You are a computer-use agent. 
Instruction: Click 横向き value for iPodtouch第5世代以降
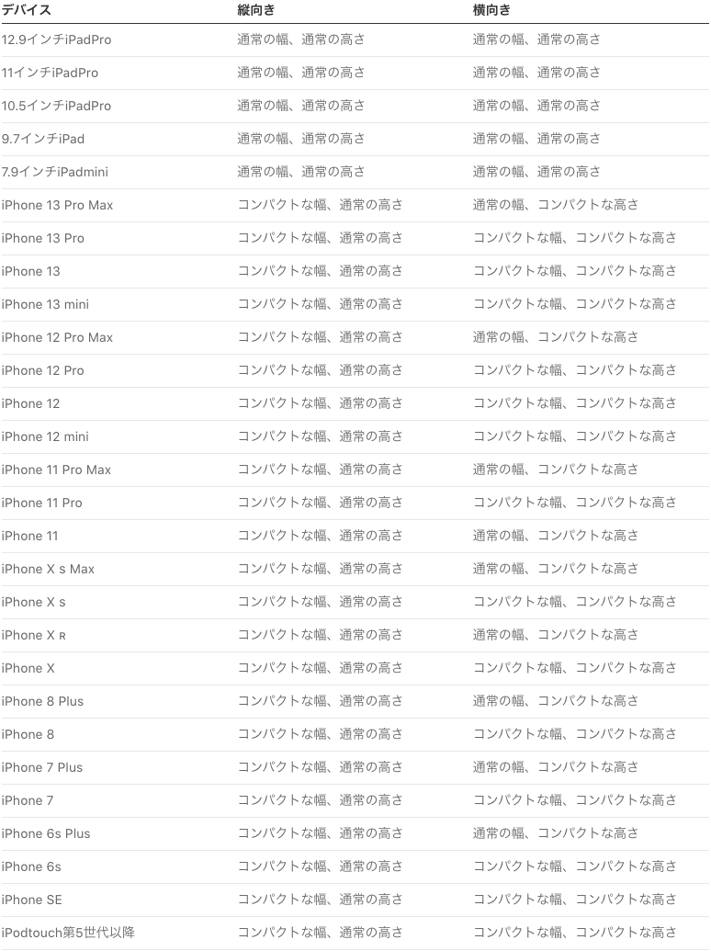[575, 933]
